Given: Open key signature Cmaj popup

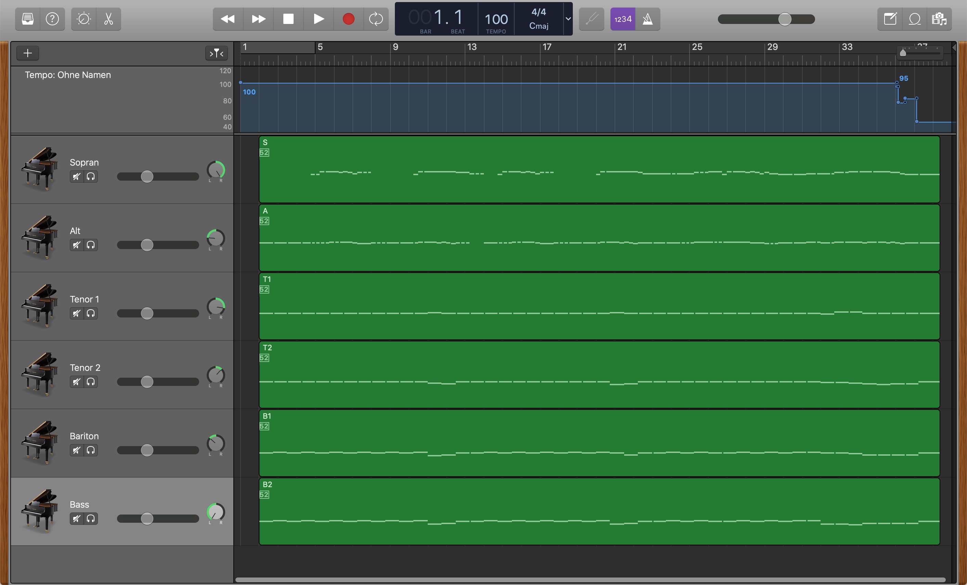Looking at the screenshot, I should pyautogui.click(x=539, y=26).
